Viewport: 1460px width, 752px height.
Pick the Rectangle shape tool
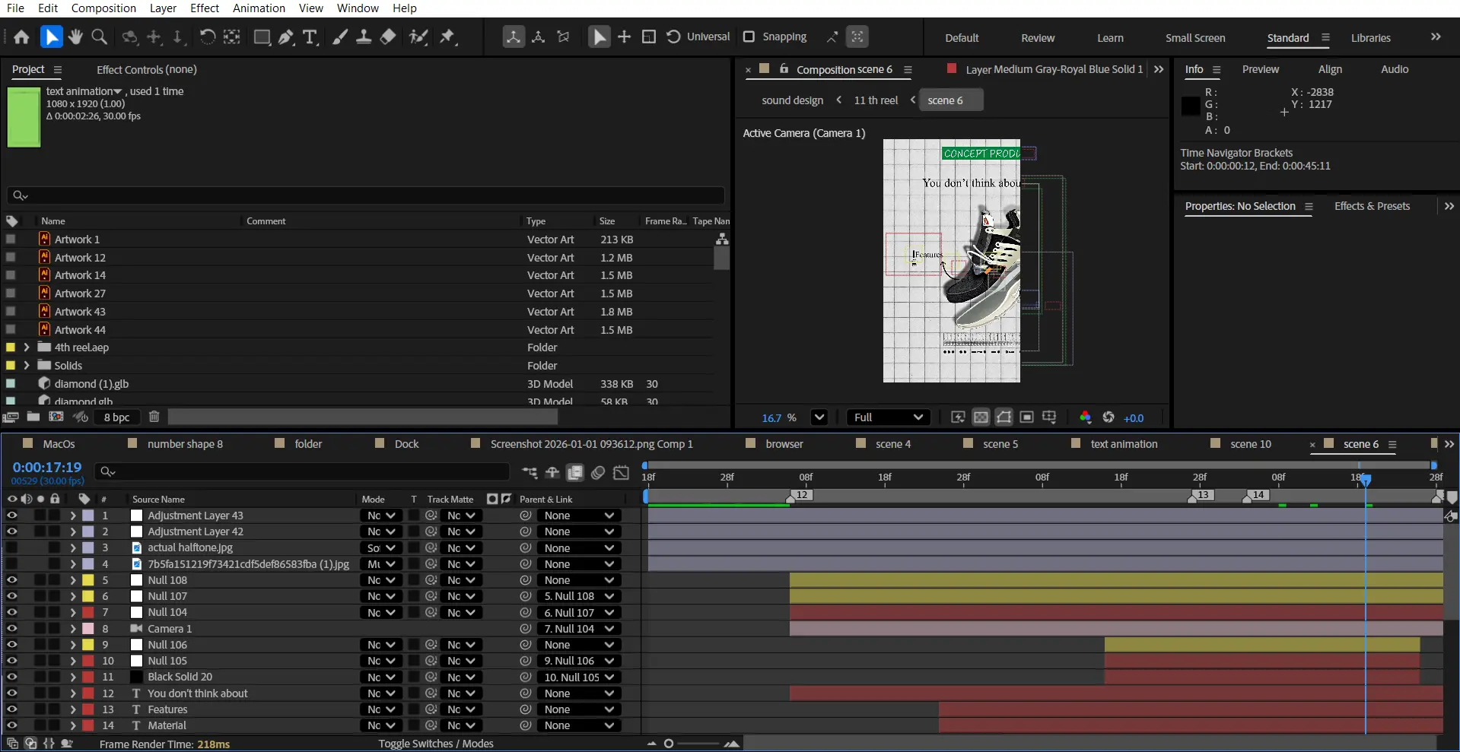pos(262,36)
